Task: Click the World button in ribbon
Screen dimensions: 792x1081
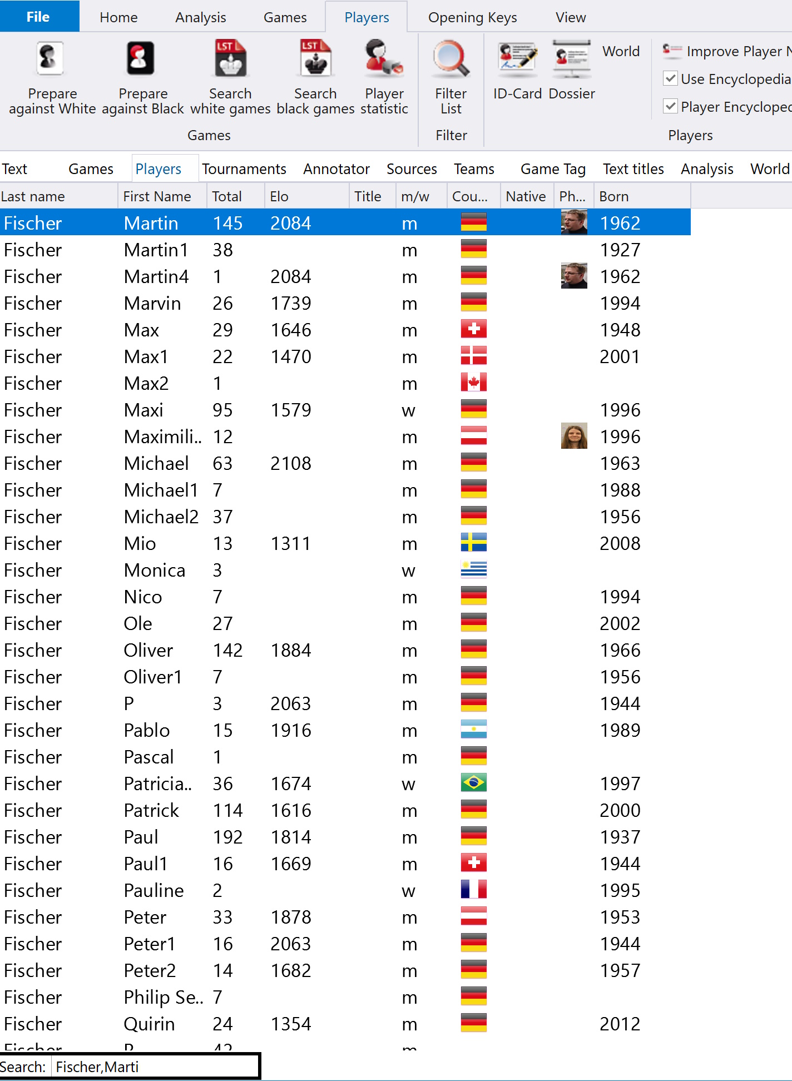Action: coord(621,51)
